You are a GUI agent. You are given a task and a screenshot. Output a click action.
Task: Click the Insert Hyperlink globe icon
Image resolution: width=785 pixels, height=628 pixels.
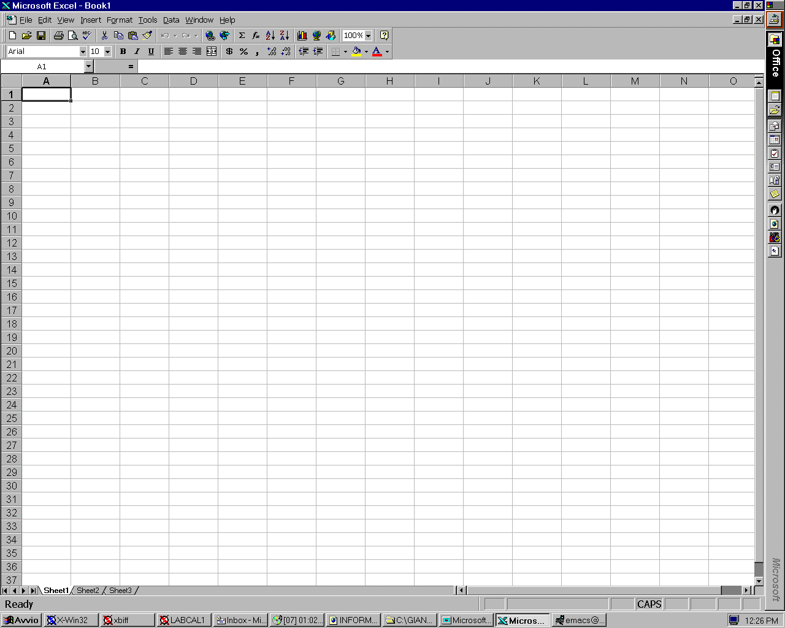pos(210,36)
